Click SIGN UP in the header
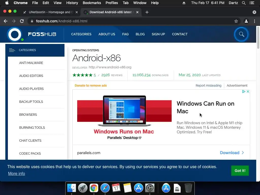Image resolution: width=260 pixels, height=195 pixels. [158, 34]
